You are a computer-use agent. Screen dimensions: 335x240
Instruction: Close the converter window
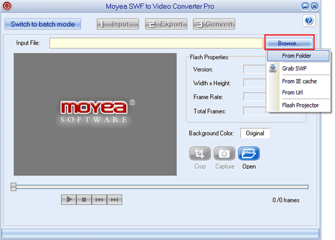pos(314,6)
